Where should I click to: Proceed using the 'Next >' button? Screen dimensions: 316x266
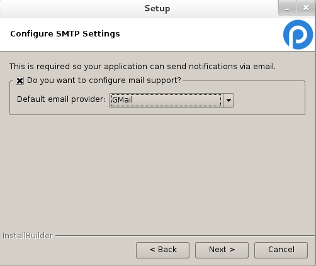222,250
